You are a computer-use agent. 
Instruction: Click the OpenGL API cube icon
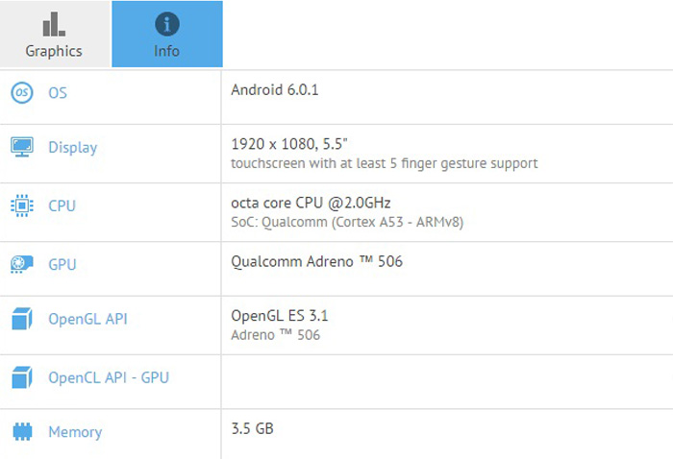click(x=22, y=319)
